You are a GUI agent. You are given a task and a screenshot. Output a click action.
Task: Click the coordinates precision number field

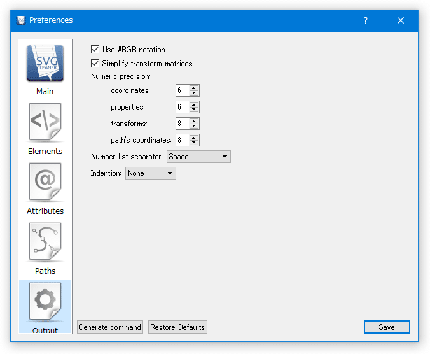(x=183, y=90)
